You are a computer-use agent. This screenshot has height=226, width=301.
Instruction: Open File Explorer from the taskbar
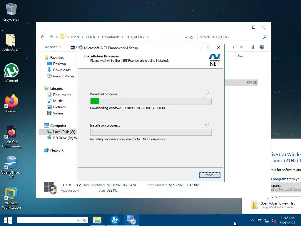tap(97, 220)
